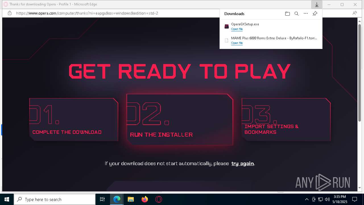The image size is (364, 205).
Task: Click the site lock icon in address bar
Action: coord(10,13)
